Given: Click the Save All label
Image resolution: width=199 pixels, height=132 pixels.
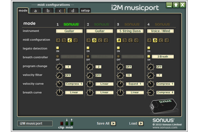Looking at the screenshot, I should (103, 124).
